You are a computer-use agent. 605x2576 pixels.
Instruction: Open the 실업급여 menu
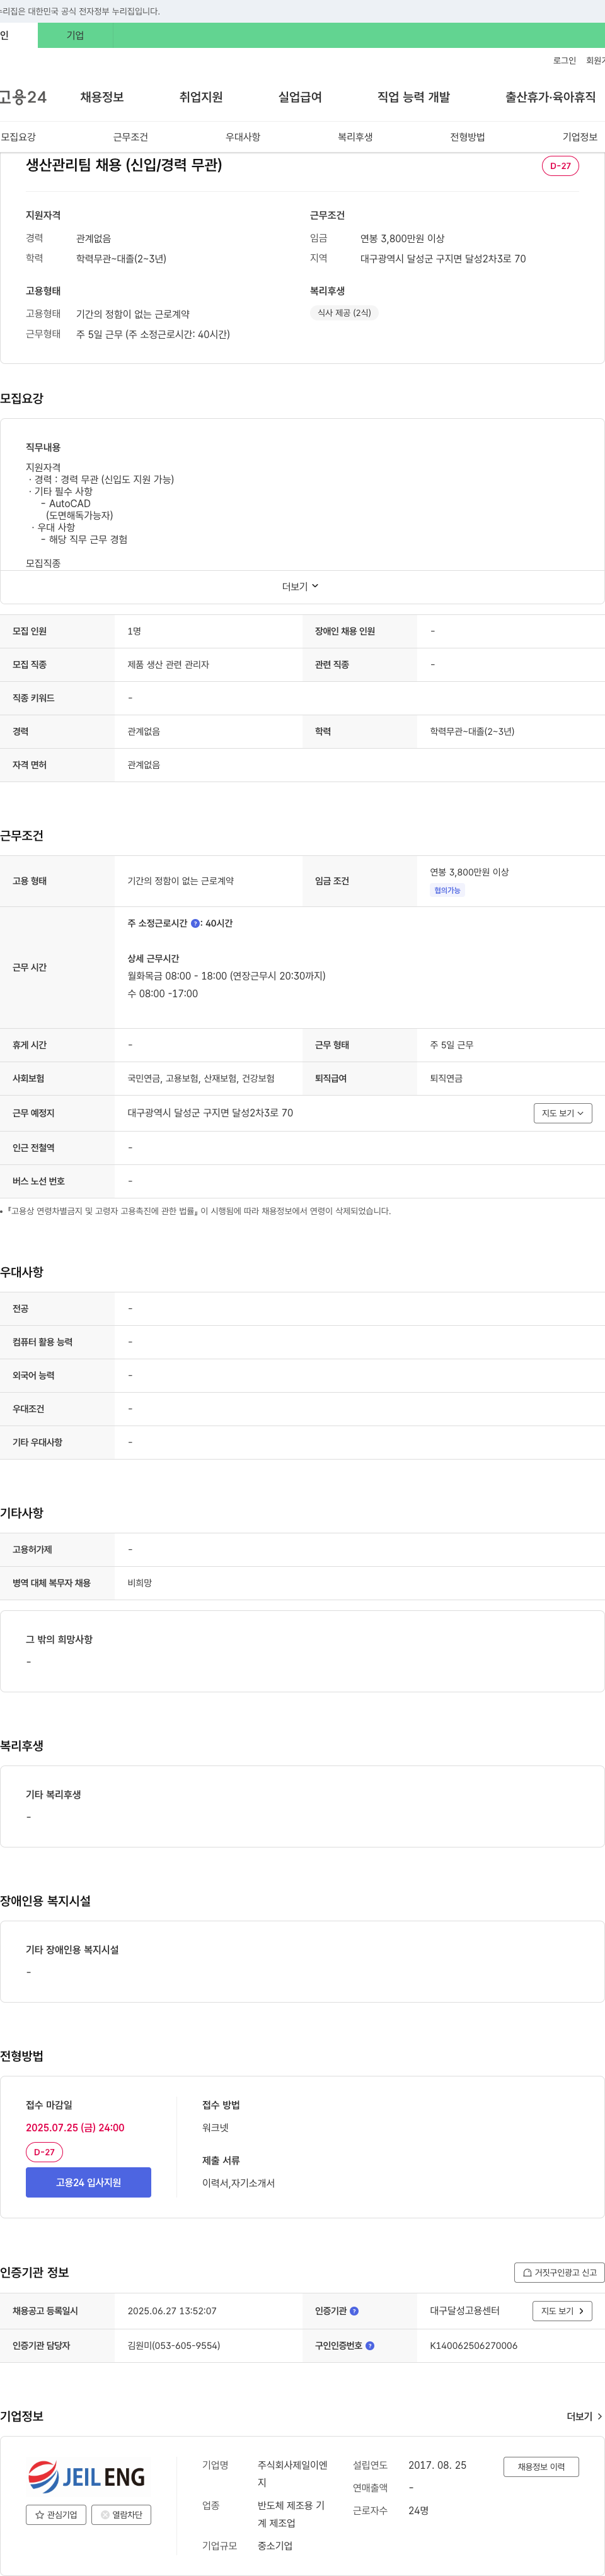tap(299, 97)
